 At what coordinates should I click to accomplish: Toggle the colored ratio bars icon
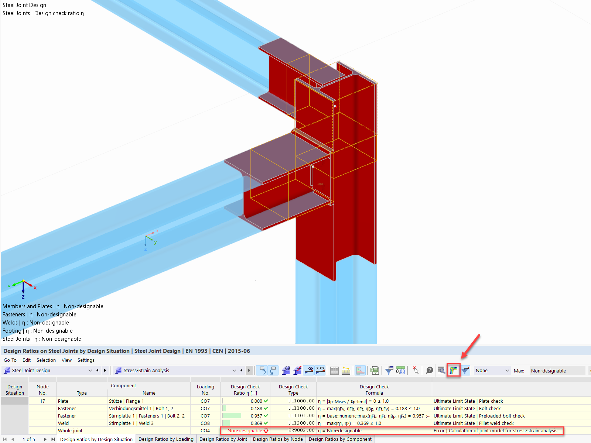360,370
